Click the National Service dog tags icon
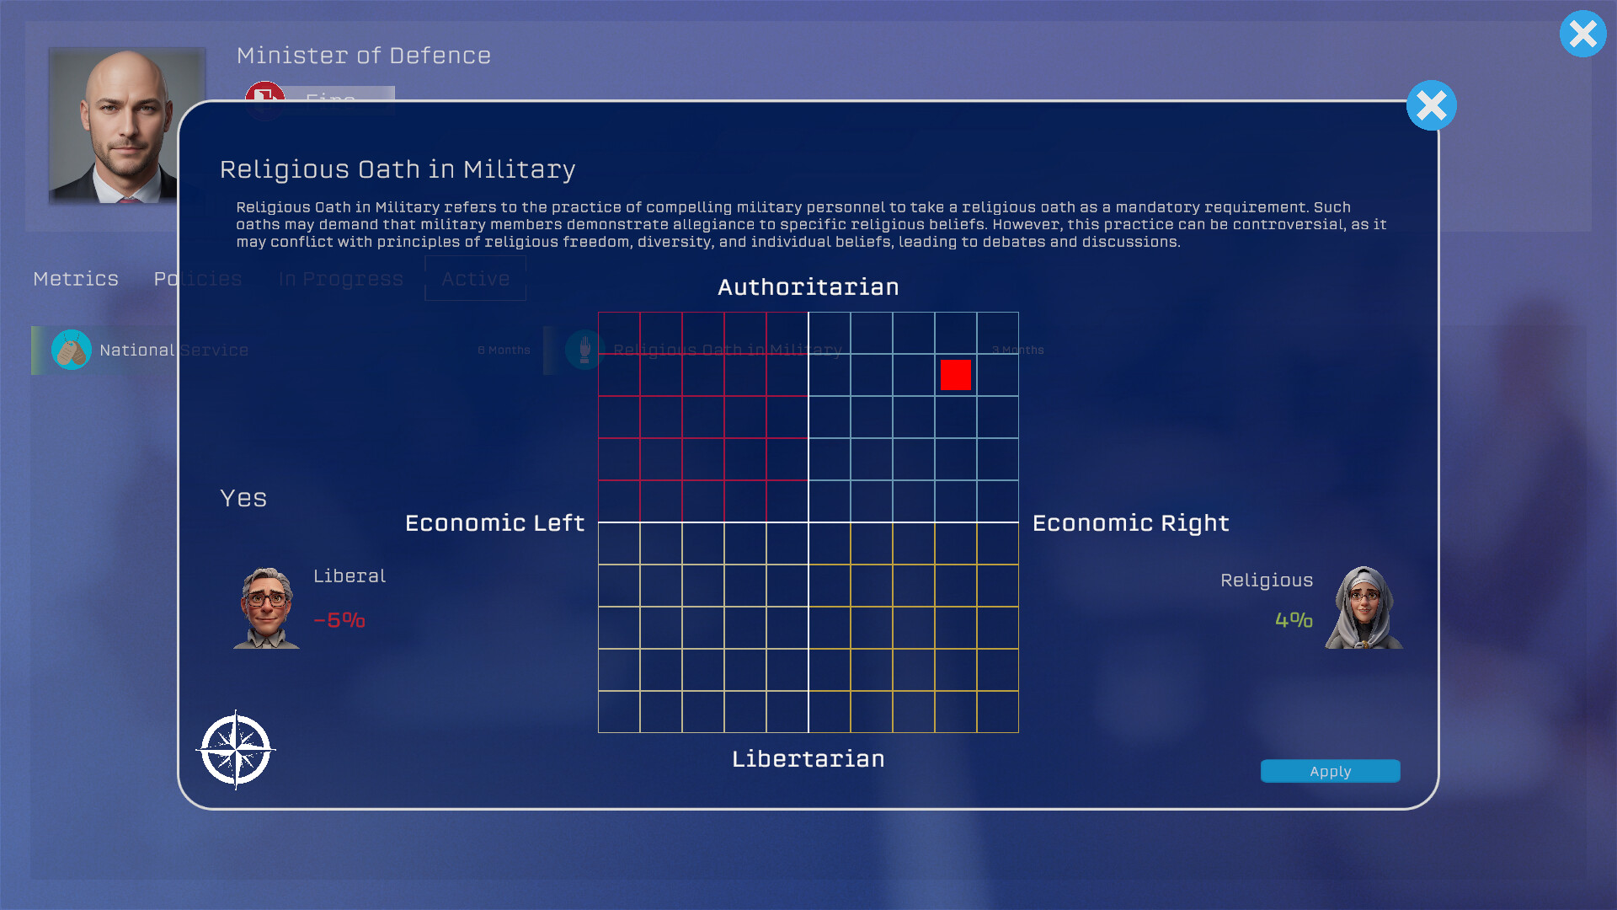This screenshot has width=1617, height=910. click(72, 350)
